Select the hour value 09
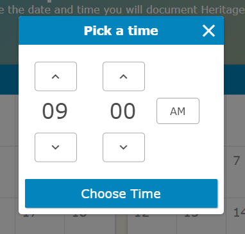 [55, 111]
